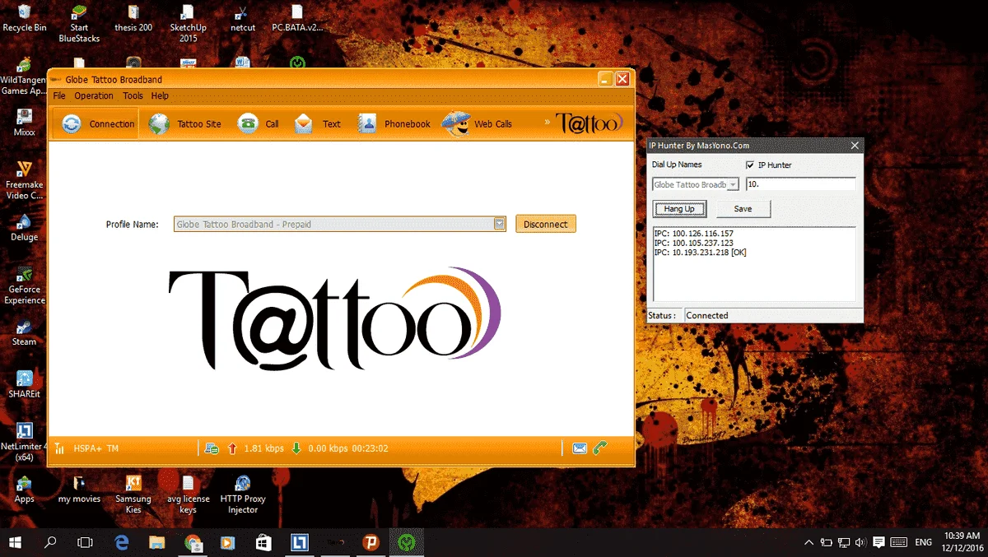The width and height of the screenshot is (988, 557).
Task: Open Action Center notifications icon
Action: click(878, 542)
